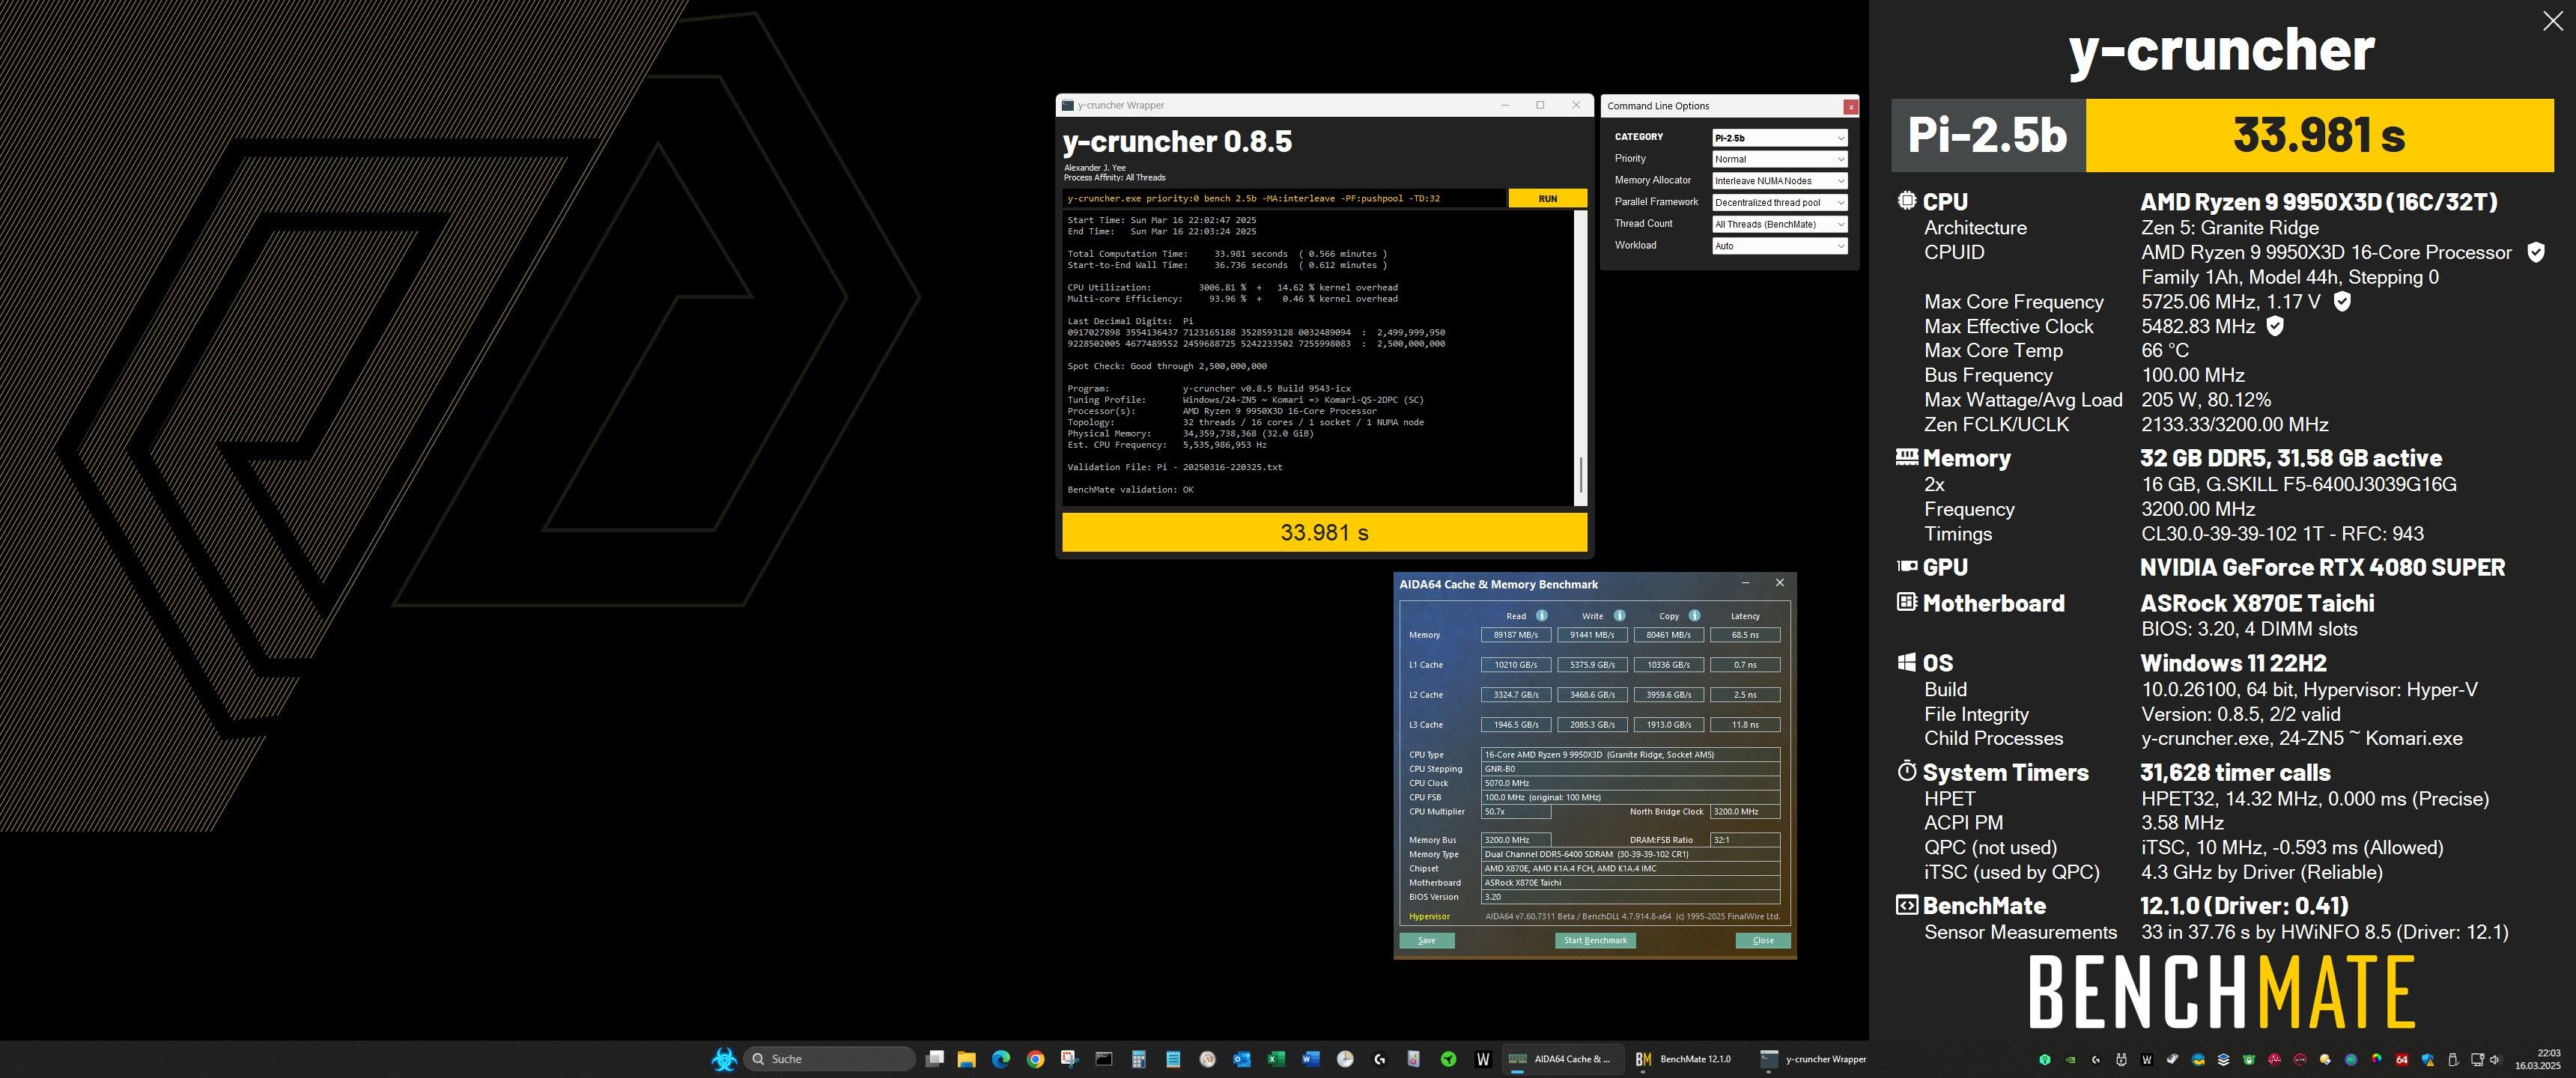Expand the Priority dropdown
The width and height of the screenshot is (2576, 1078).
point(1779,159)
